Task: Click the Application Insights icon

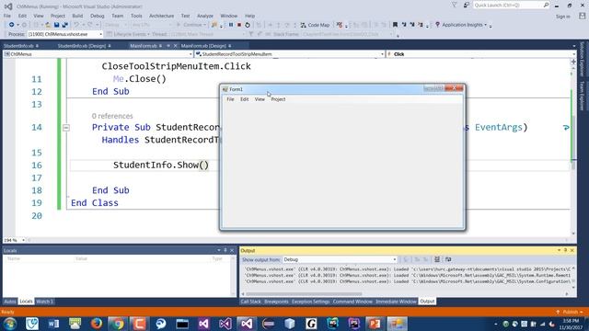Action: pos(437,25)
